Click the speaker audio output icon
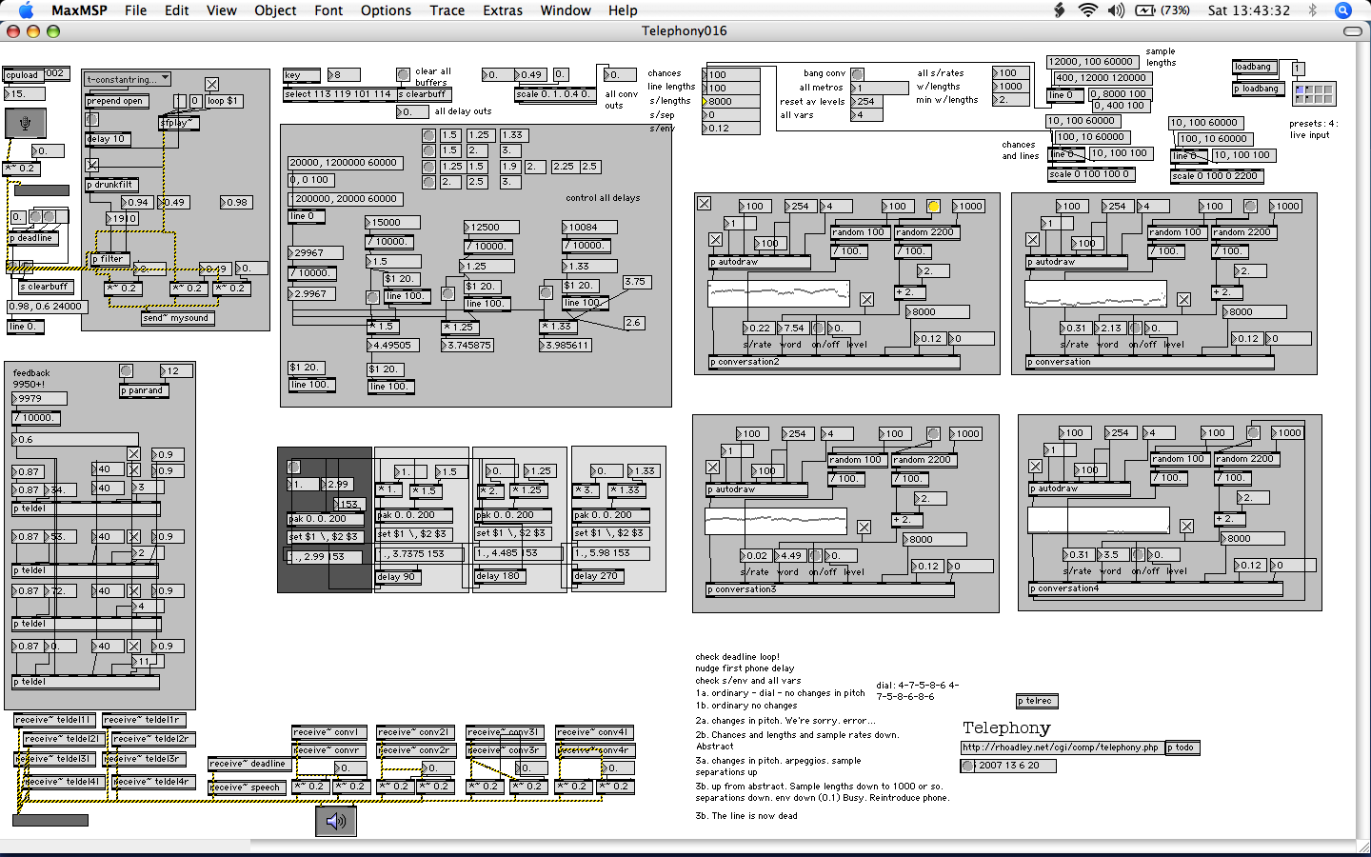The width and height of the screenshot is (1371, 857). coord(335,821)
